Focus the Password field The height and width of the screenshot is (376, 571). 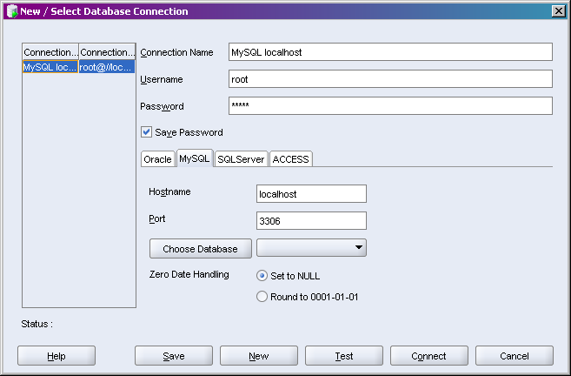tap(390, 106)
